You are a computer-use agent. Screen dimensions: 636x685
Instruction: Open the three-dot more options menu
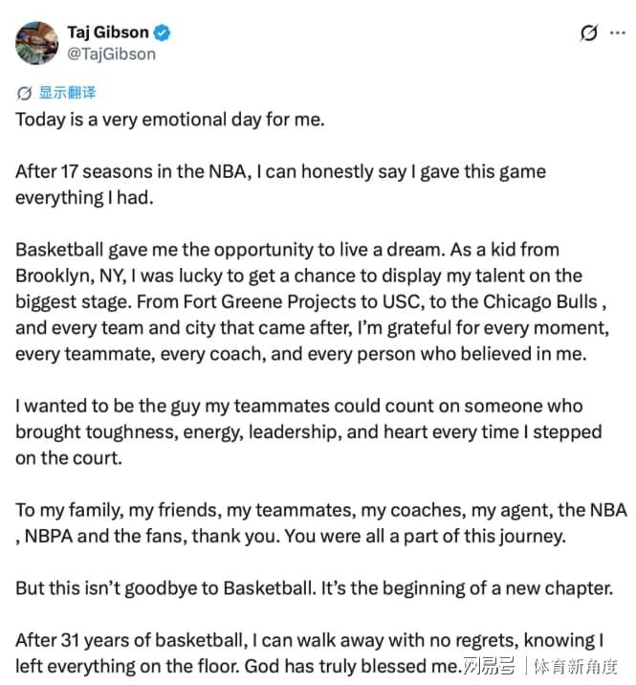click(618, 33)
